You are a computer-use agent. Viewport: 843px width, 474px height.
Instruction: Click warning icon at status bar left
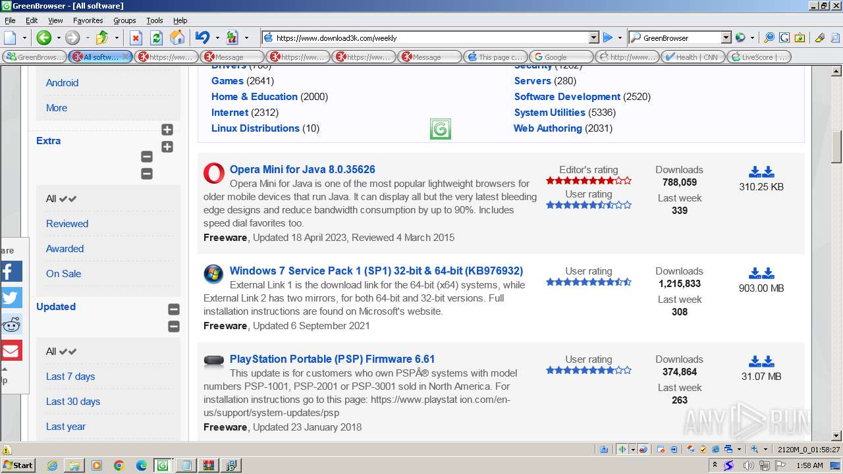(x=7, y=450)
